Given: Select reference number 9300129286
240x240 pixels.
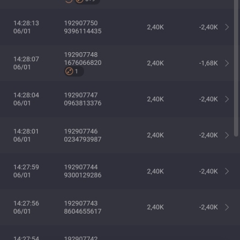Looking at the screenshot, I should click(x=83, y=175).
